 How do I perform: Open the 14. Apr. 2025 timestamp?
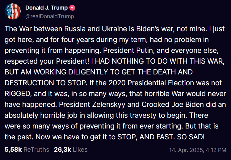coord(186,150)
